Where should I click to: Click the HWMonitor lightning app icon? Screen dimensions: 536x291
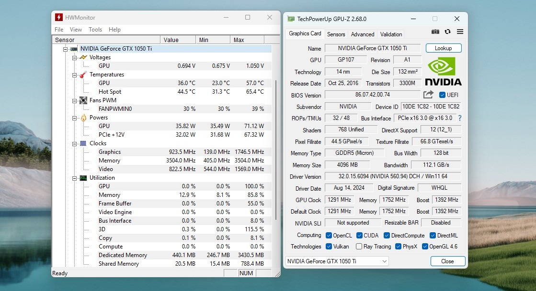pos(59,17)
